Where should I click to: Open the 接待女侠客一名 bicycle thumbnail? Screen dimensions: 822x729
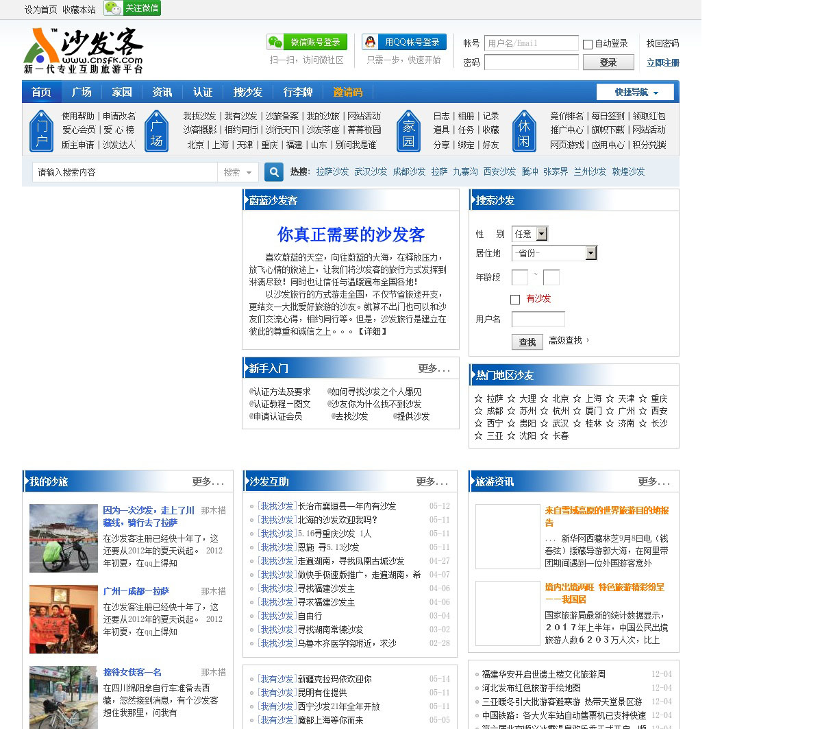[64, 697]
